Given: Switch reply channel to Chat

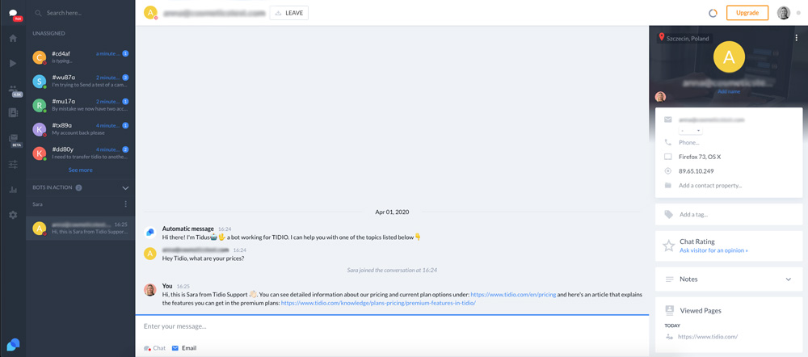Looking at the screenshot, I should [154, 348].
